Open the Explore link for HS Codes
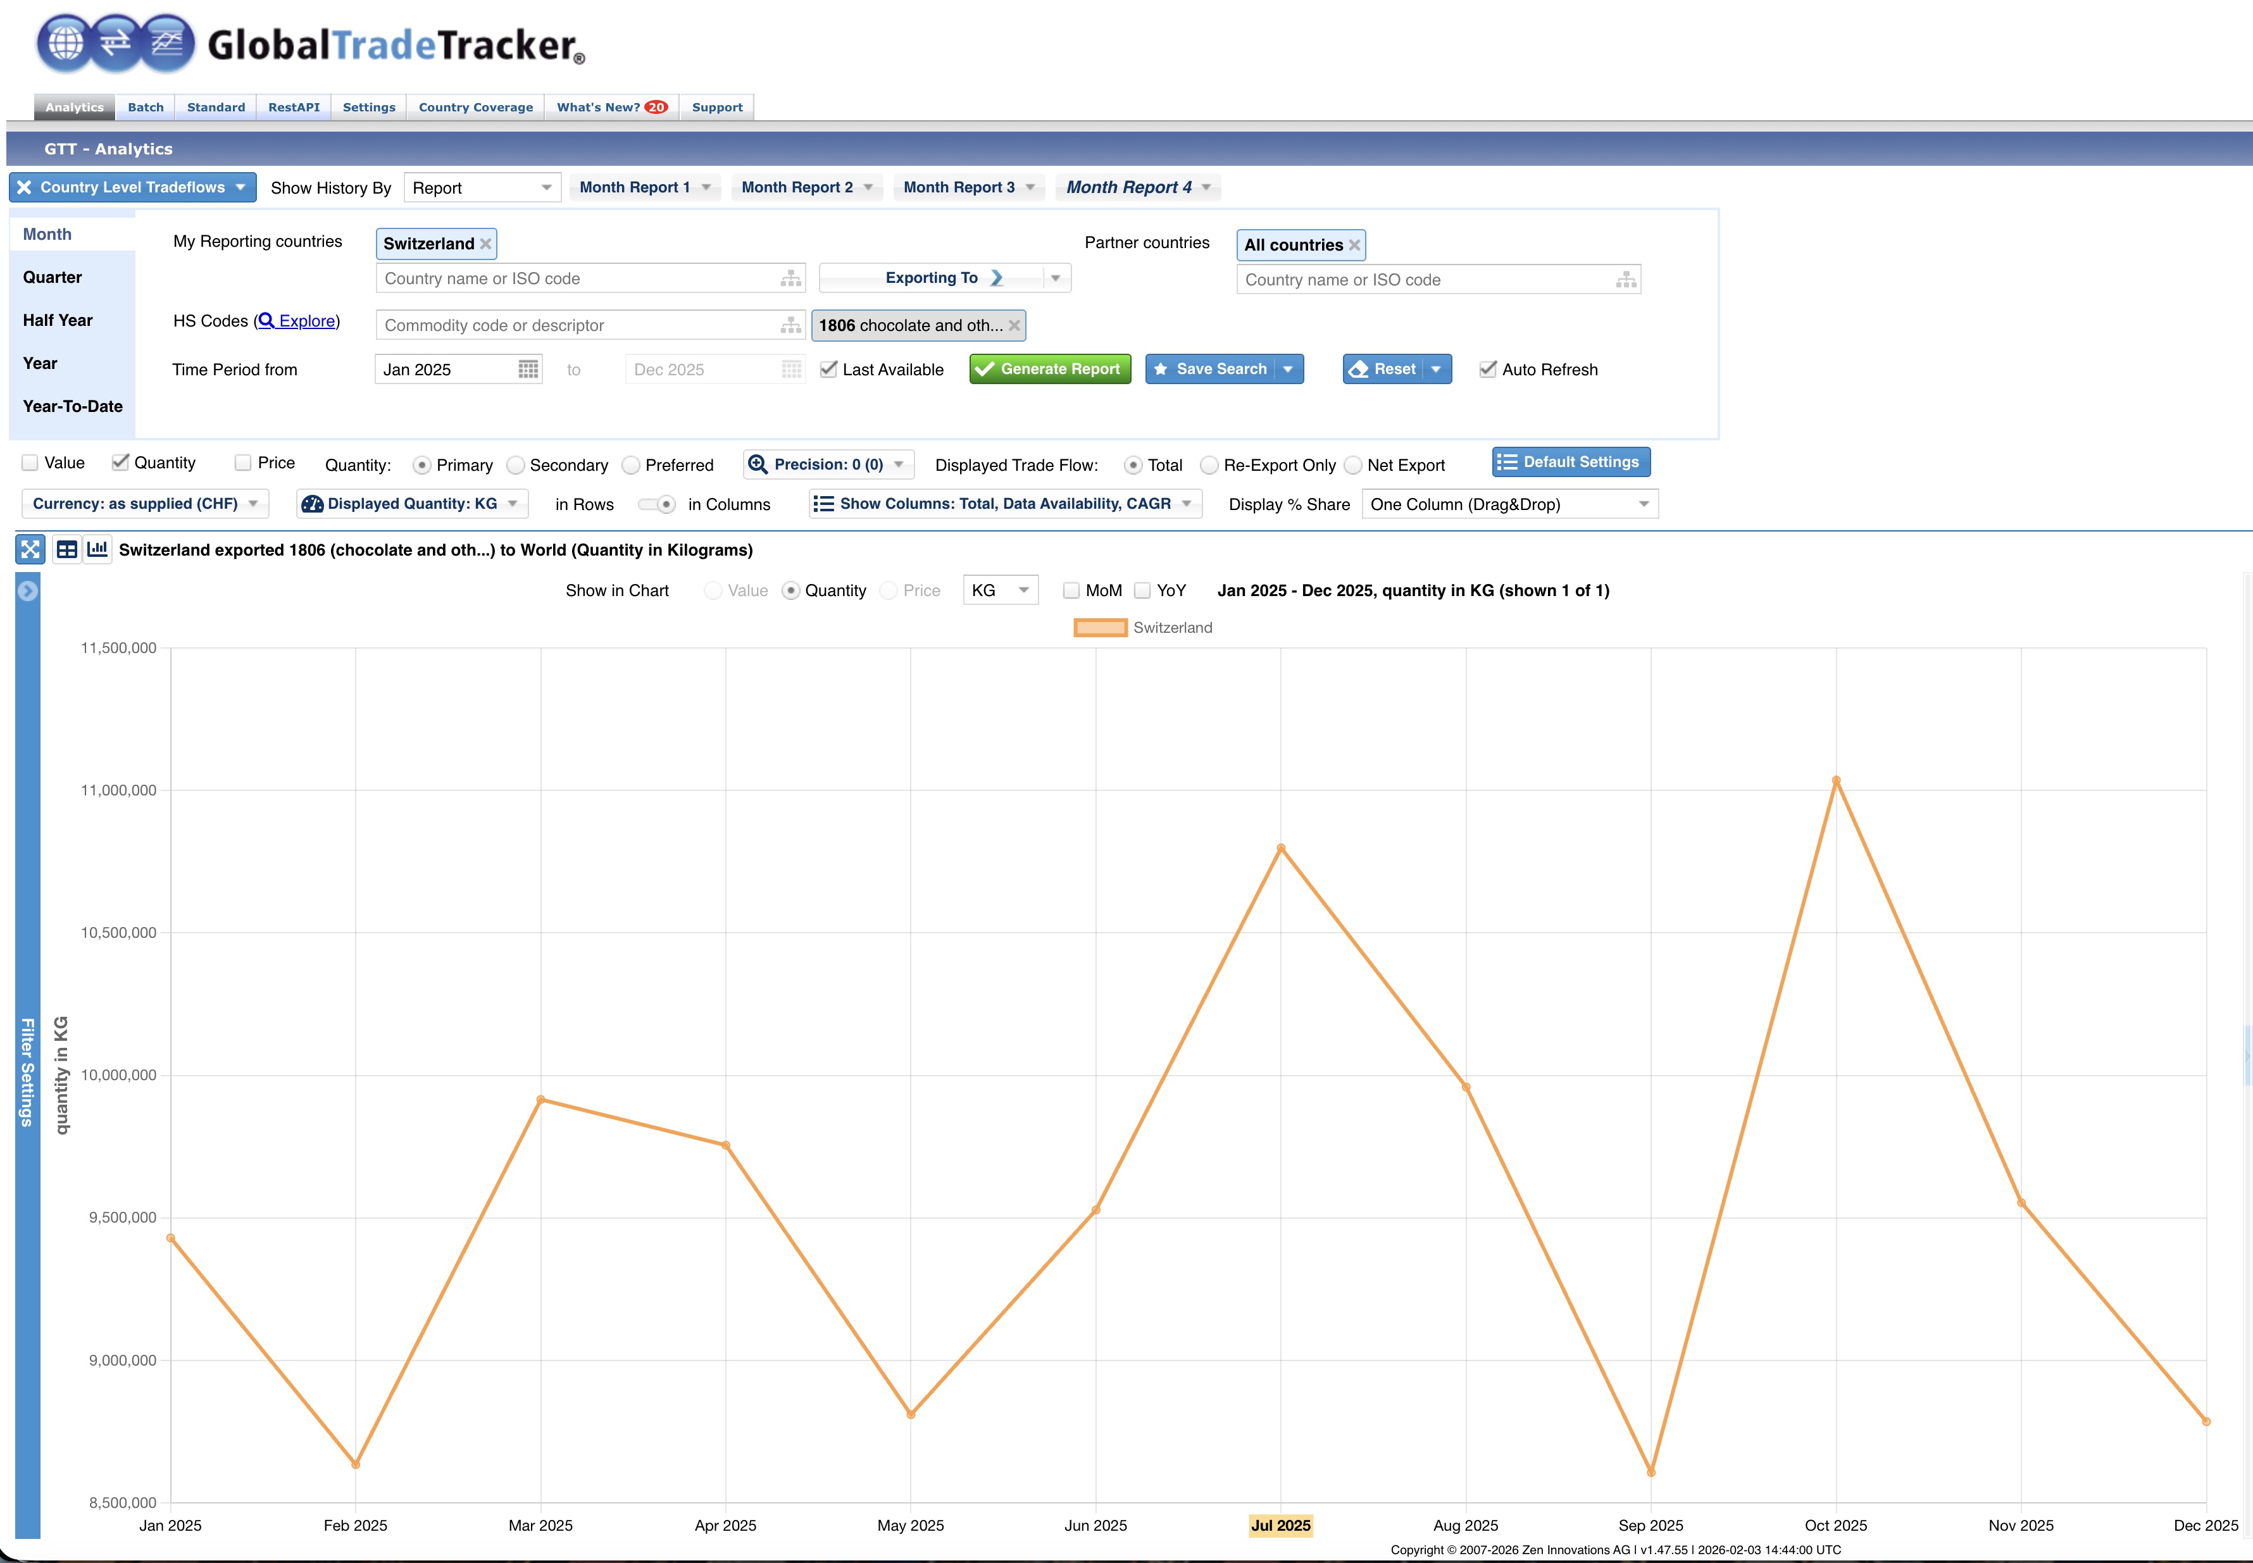Screen dimensions: 2253x1563 (297, 320)
